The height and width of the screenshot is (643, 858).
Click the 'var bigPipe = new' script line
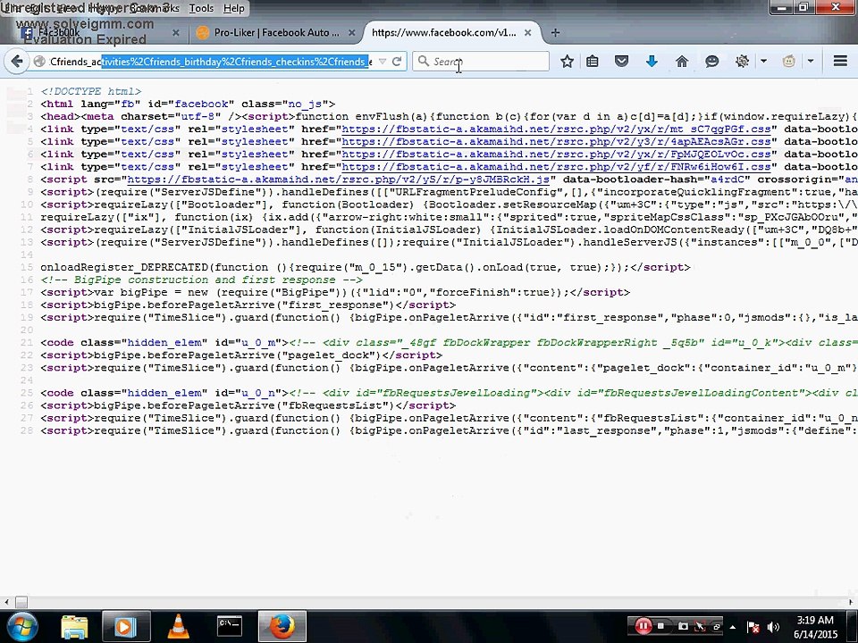pos(335,293)
